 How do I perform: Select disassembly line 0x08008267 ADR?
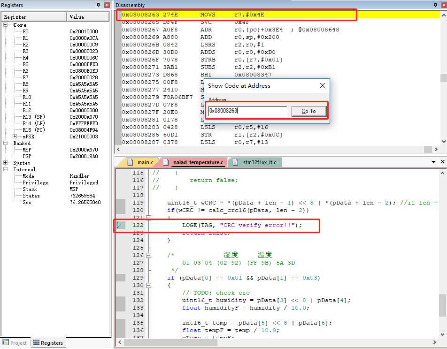280,30
